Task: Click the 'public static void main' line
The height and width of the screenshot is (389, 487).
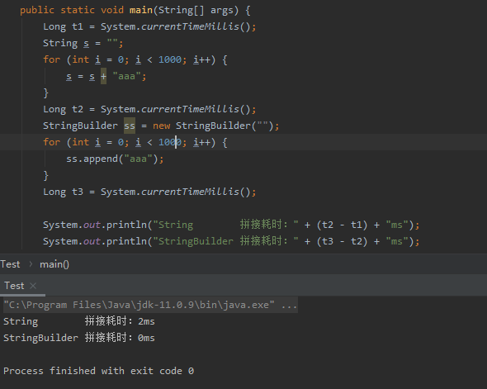Action: tap(135, 10)
